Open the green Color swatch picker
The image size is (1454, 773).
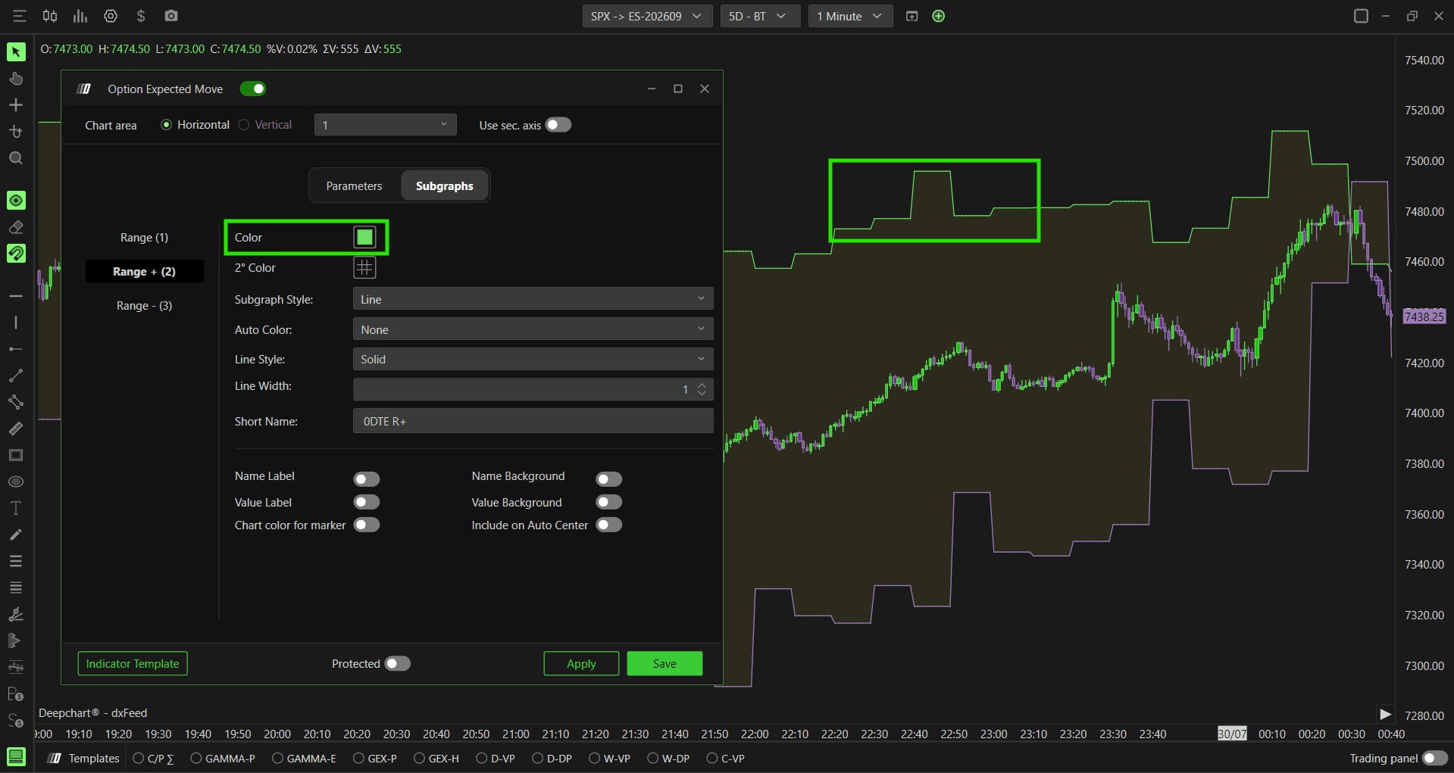(364, 238)
